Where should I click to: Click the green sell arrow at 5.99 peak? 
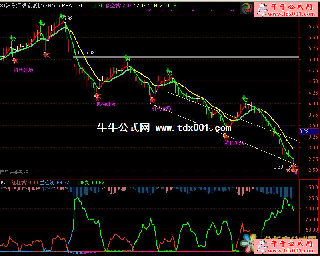61,16
